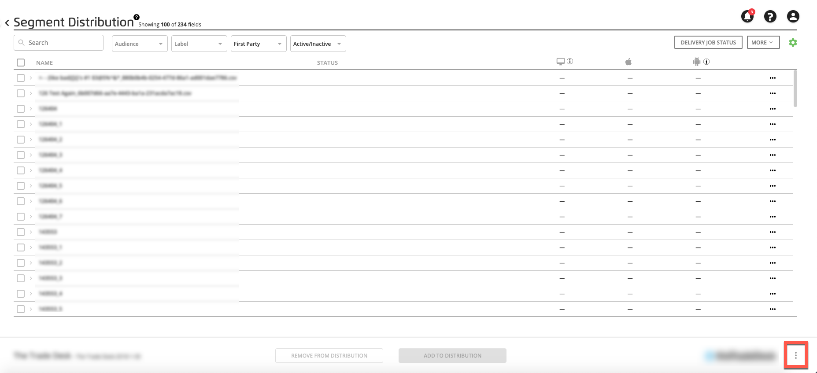Click the magnifier icon in the Search box
Image resolution: width=817 pixels, height=373 pixels.
21,43
